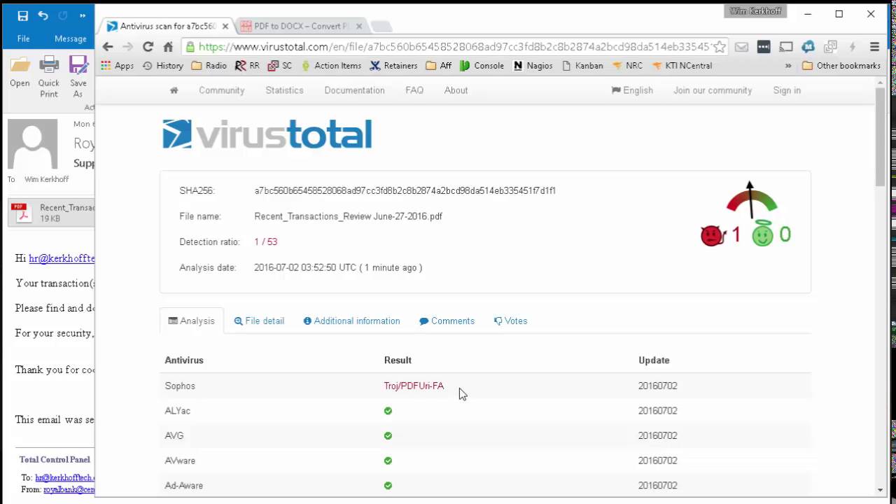Open the About nav link
896x504 pixels.
[x=456, y=90]
